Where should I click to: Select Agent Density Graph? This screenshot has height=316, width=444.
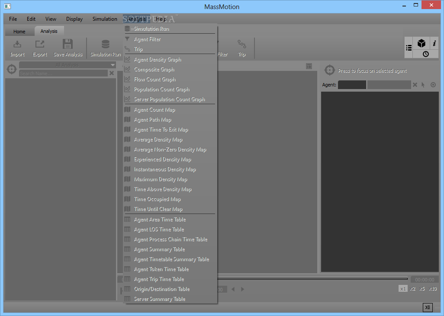pos(170,60)
